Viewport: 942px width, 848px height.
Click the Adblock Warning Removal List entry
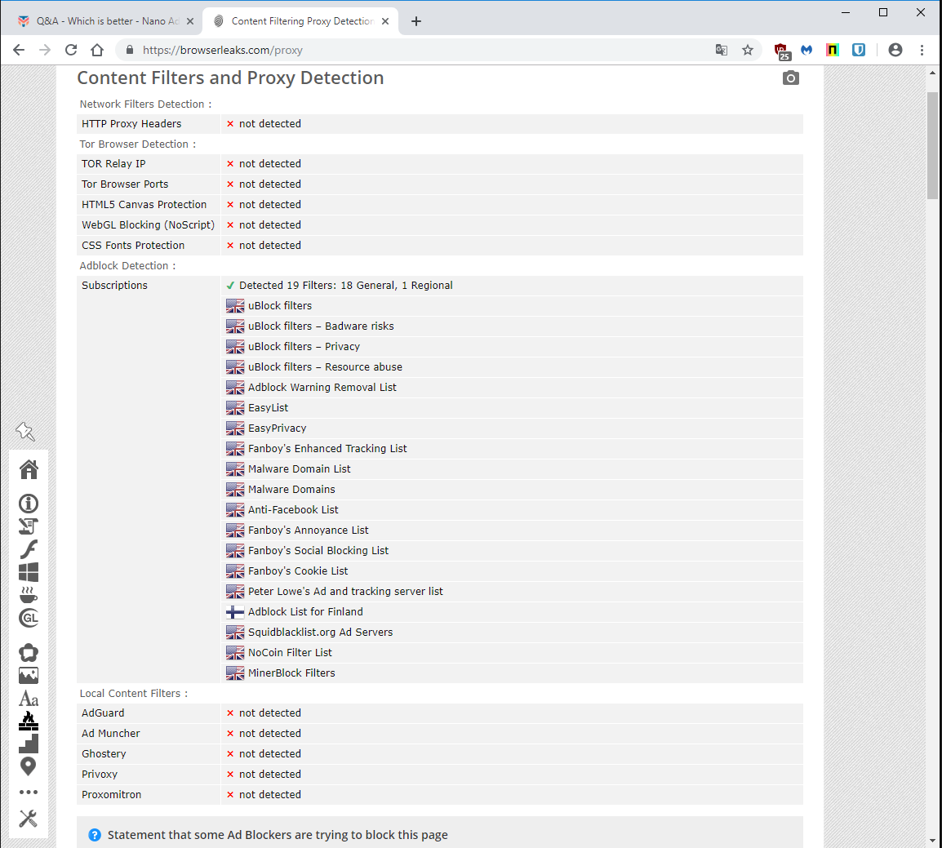tap(322, 388)
